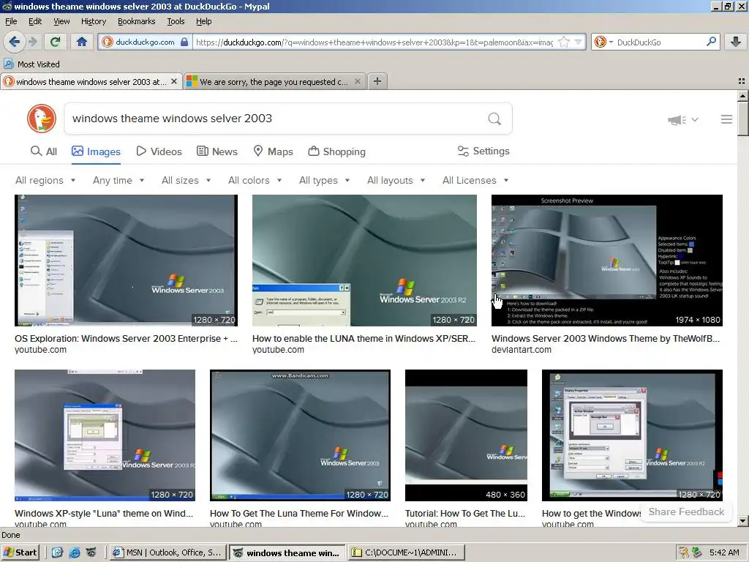Click the padlock site security icon
The height and width of the screenshot is (562, 749).
click(x=184, y=42)
